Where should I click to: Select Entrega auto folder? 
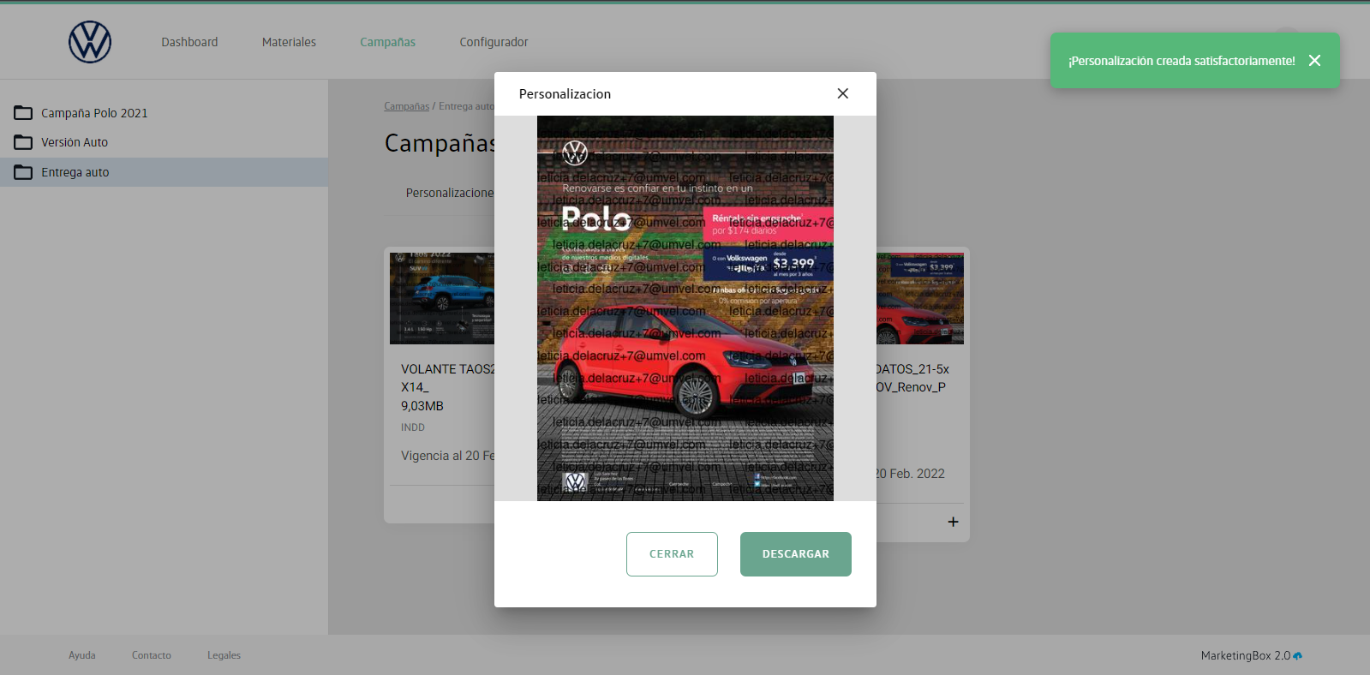[x=75, y=172]
